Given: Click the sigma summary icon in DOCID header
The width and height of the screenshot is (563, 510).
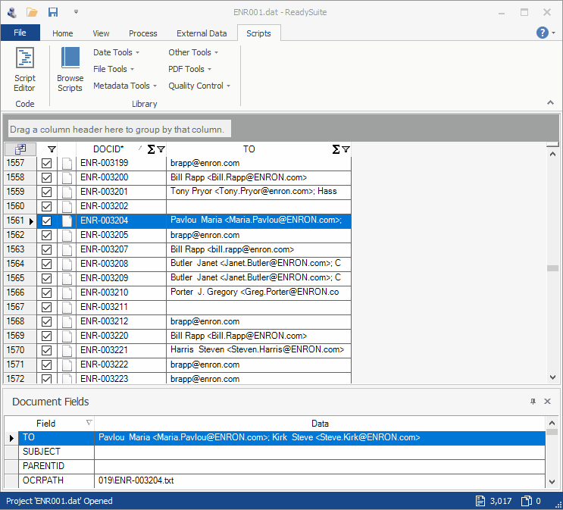Looking at the screenshot, I should click(x=151, y=149).
